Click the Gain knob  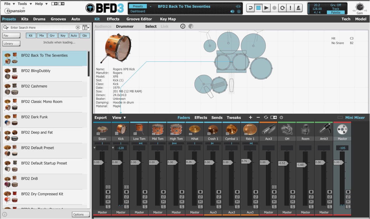(360, 7)
